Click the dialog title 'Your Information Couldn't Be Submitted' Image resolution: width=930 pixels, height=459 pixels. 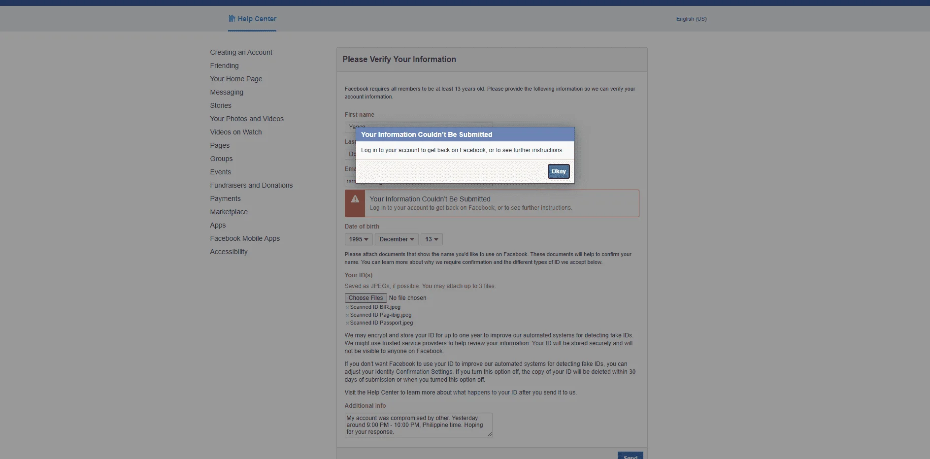click(427, 134)
